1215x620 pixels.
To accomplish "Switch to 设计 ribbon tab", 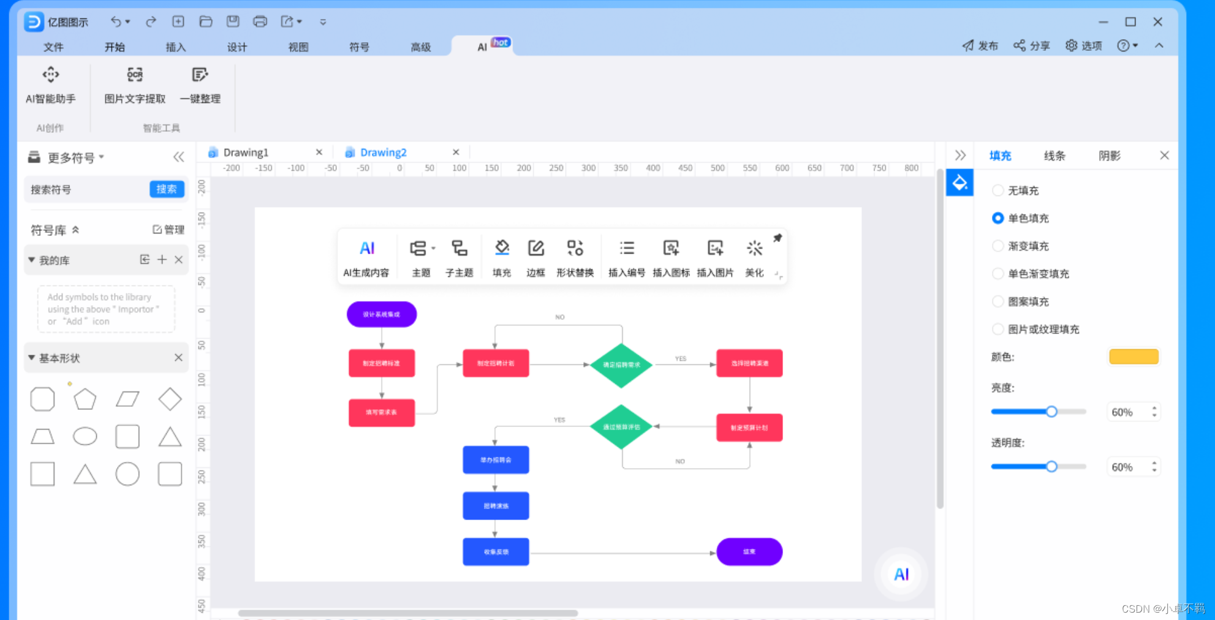I will tap(237, 47).
